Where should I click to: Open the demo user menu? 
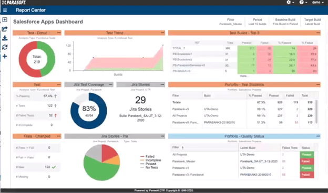click(317, 2)
